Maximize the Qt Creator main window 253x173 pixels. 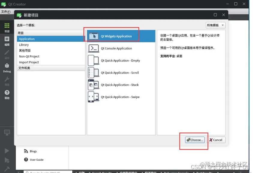tap(236, 4)
